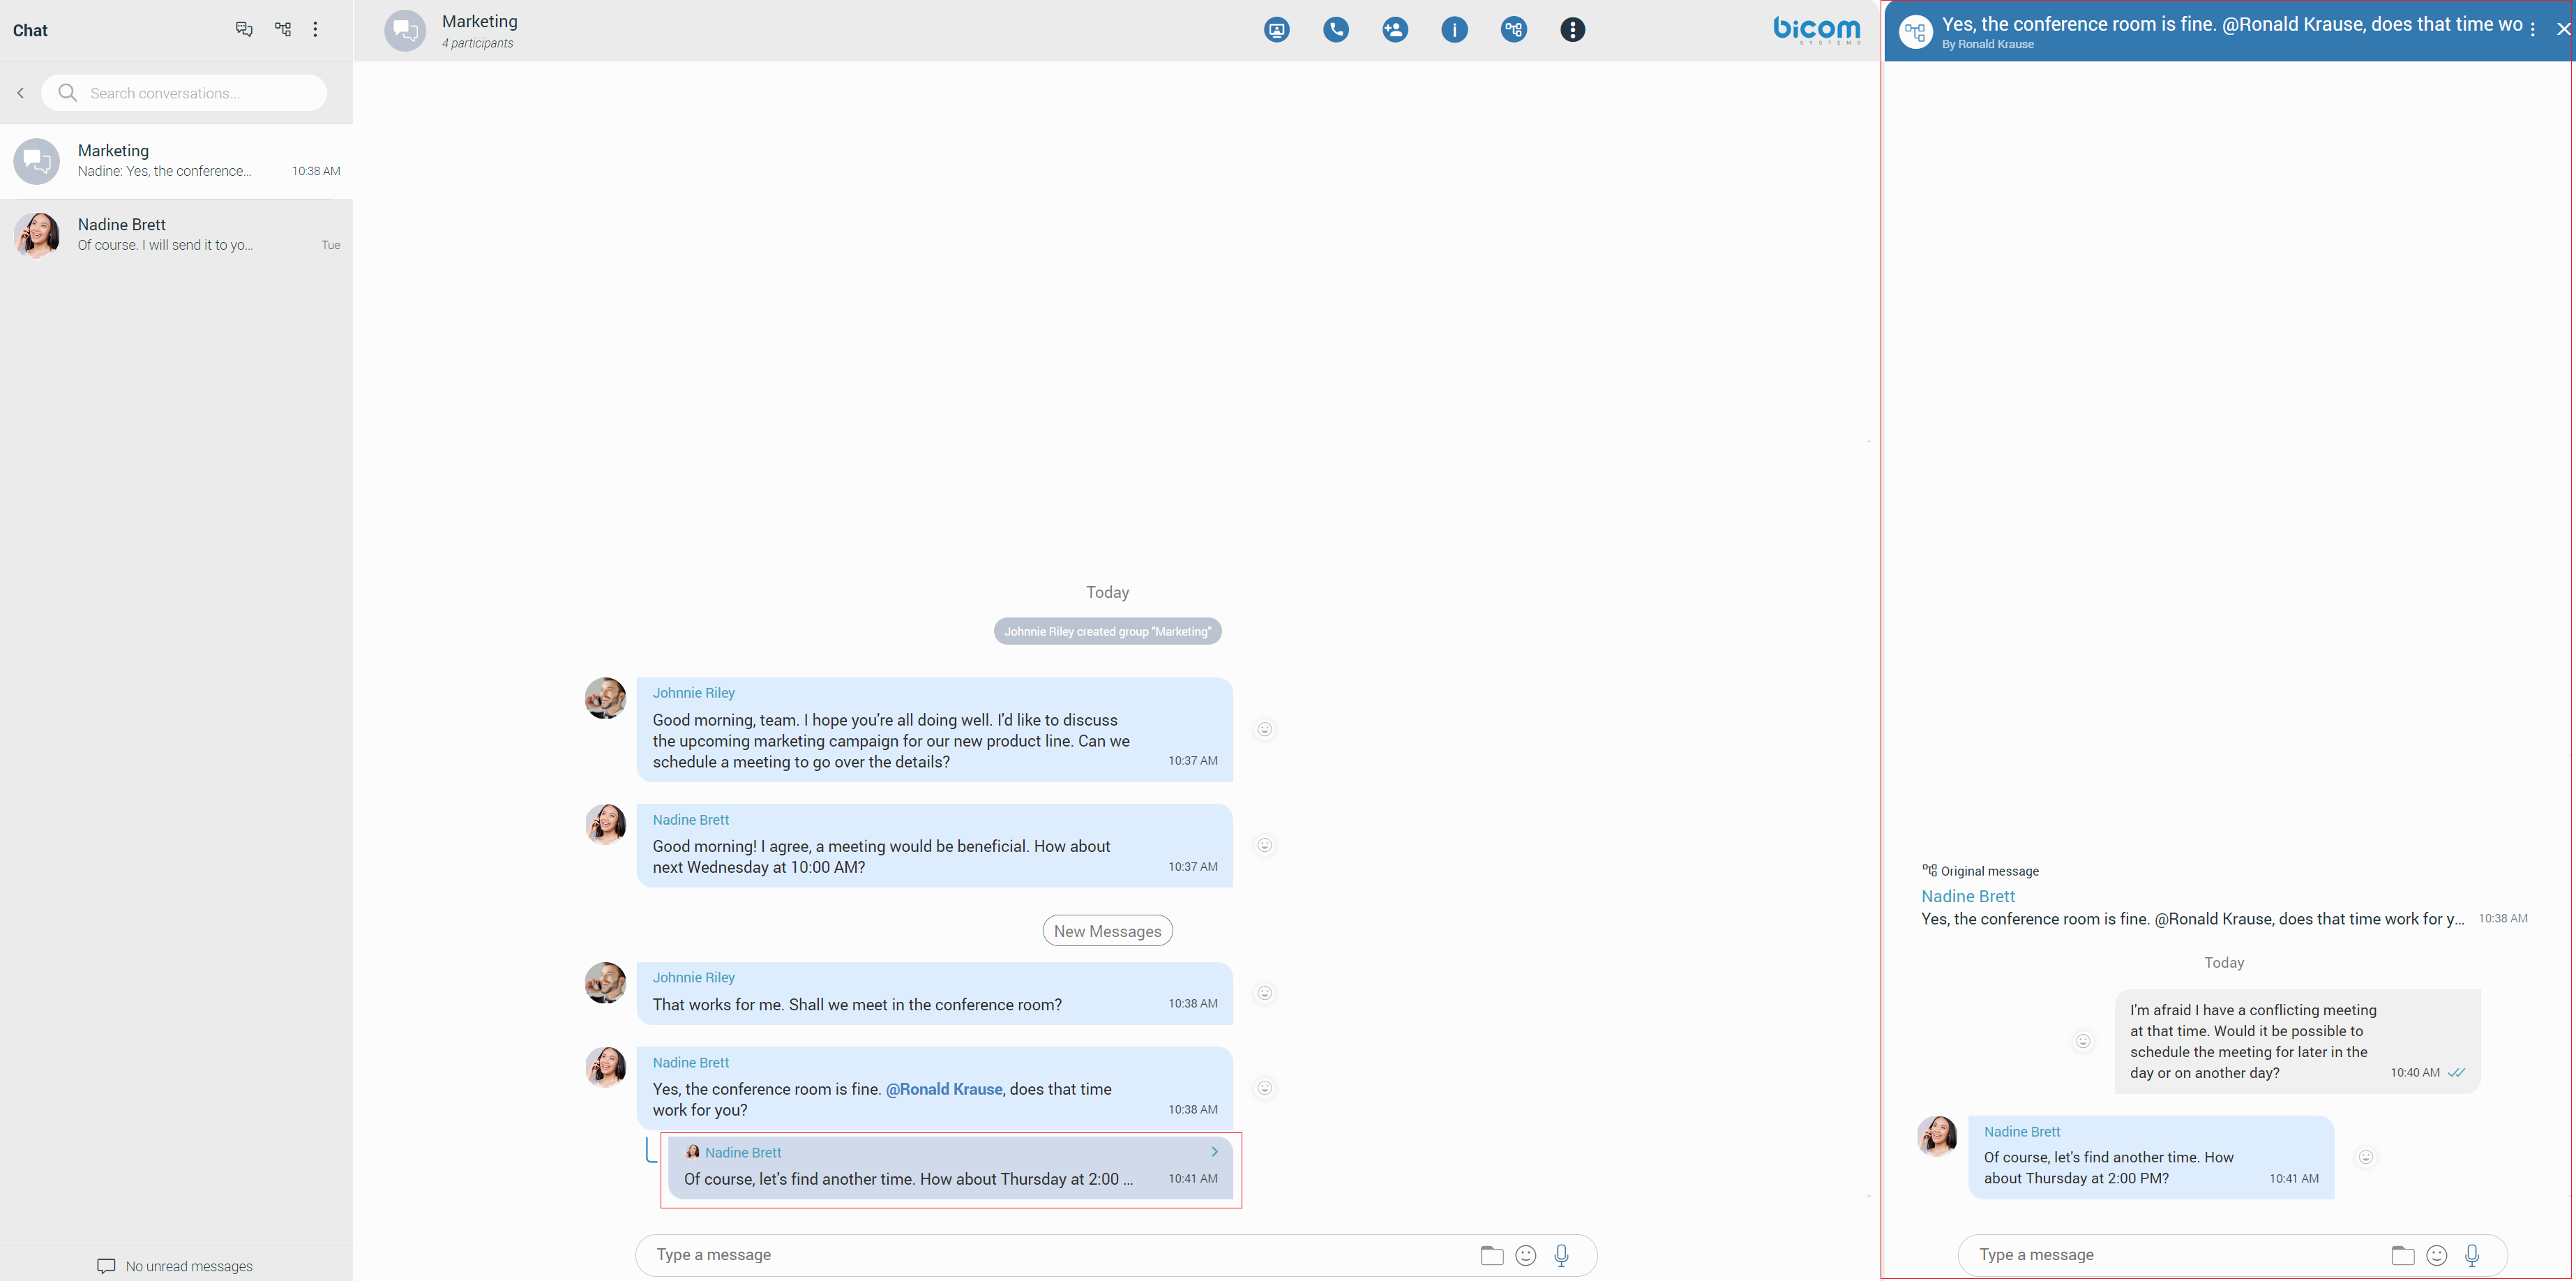Open threads list icon in sidebar header
Viewport: 2576px width, 1281px height.
[x=283, y=30]
